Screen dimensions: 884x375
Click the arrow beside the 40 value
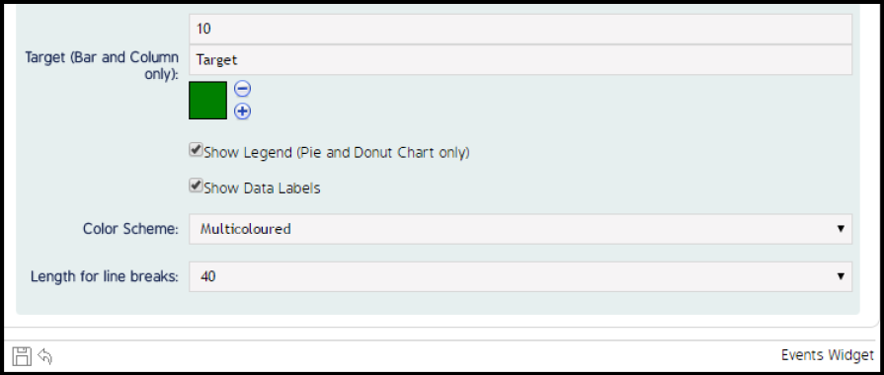(841, 276)
